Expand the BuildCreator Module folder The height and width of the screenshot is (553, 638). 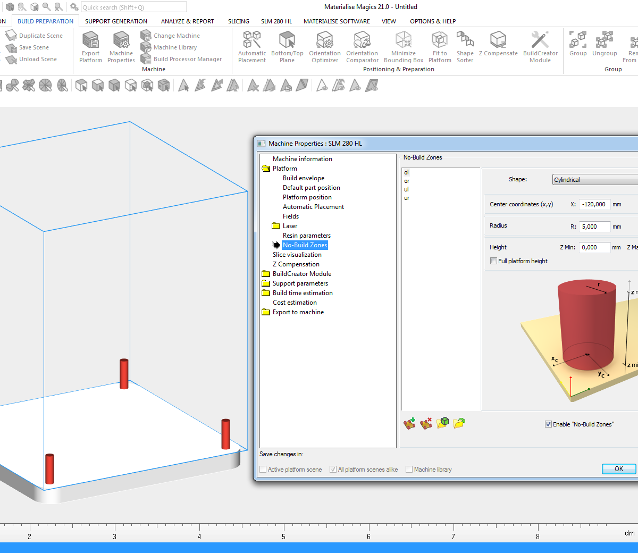[266, 274]
